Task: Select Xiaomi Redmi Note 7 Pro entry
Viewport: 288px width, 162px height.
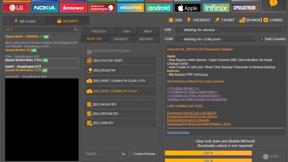Action: point(42,63)
